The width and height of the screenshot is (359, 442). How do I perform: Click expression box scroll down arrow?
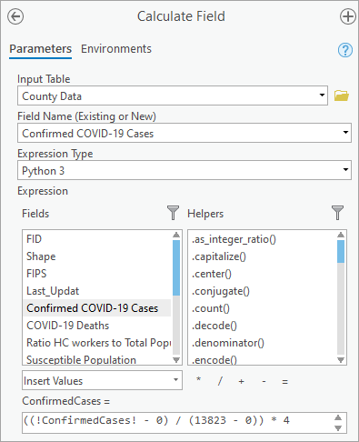(338, 428)
